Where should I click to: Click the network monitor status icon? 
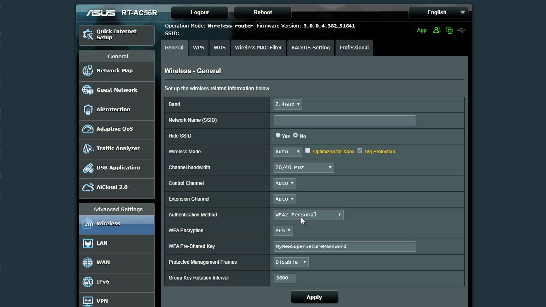pos(449,30)
